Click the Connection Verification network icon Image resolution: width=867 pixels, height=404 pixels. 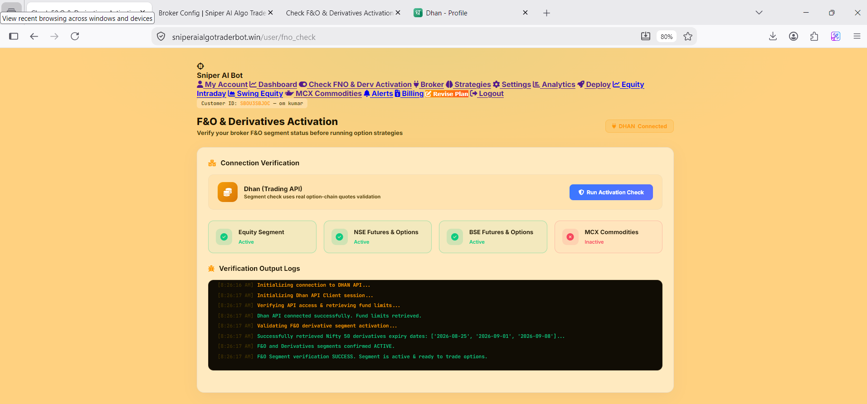(212, 163)
